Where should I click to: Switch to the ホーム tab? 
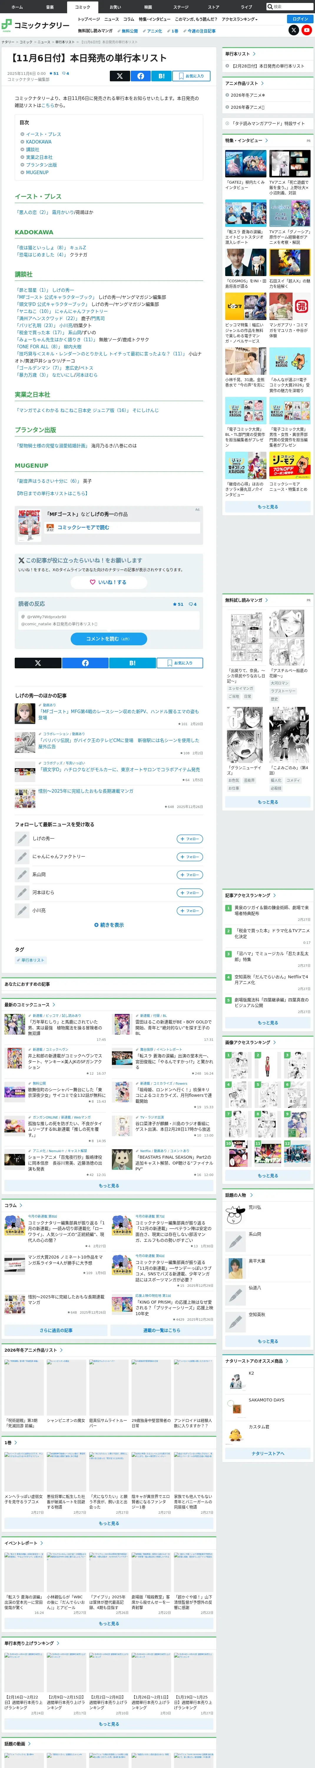pyautogui.click(x=16, y=7)
